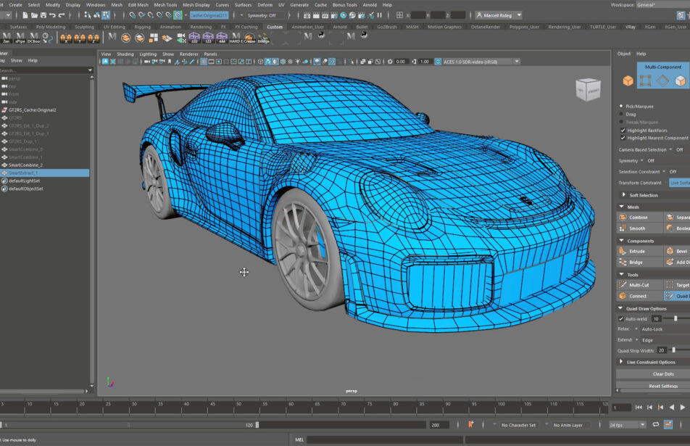This screenshot has height=446, width=690.
Task: Click the New Scene icon
Action: pyautogui.click(x=25, y=15)
